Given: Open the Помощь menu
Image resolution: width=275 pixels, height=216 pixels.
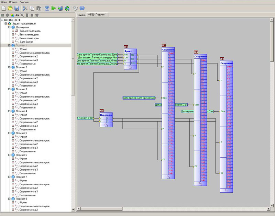Looking at the screenshot, I should [x=24, y=2].
